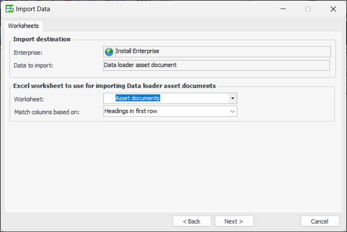The height and width of the screenshot is (232, 347).
Task: Focus the Data loader asset document field
Action: pos(217,65)
